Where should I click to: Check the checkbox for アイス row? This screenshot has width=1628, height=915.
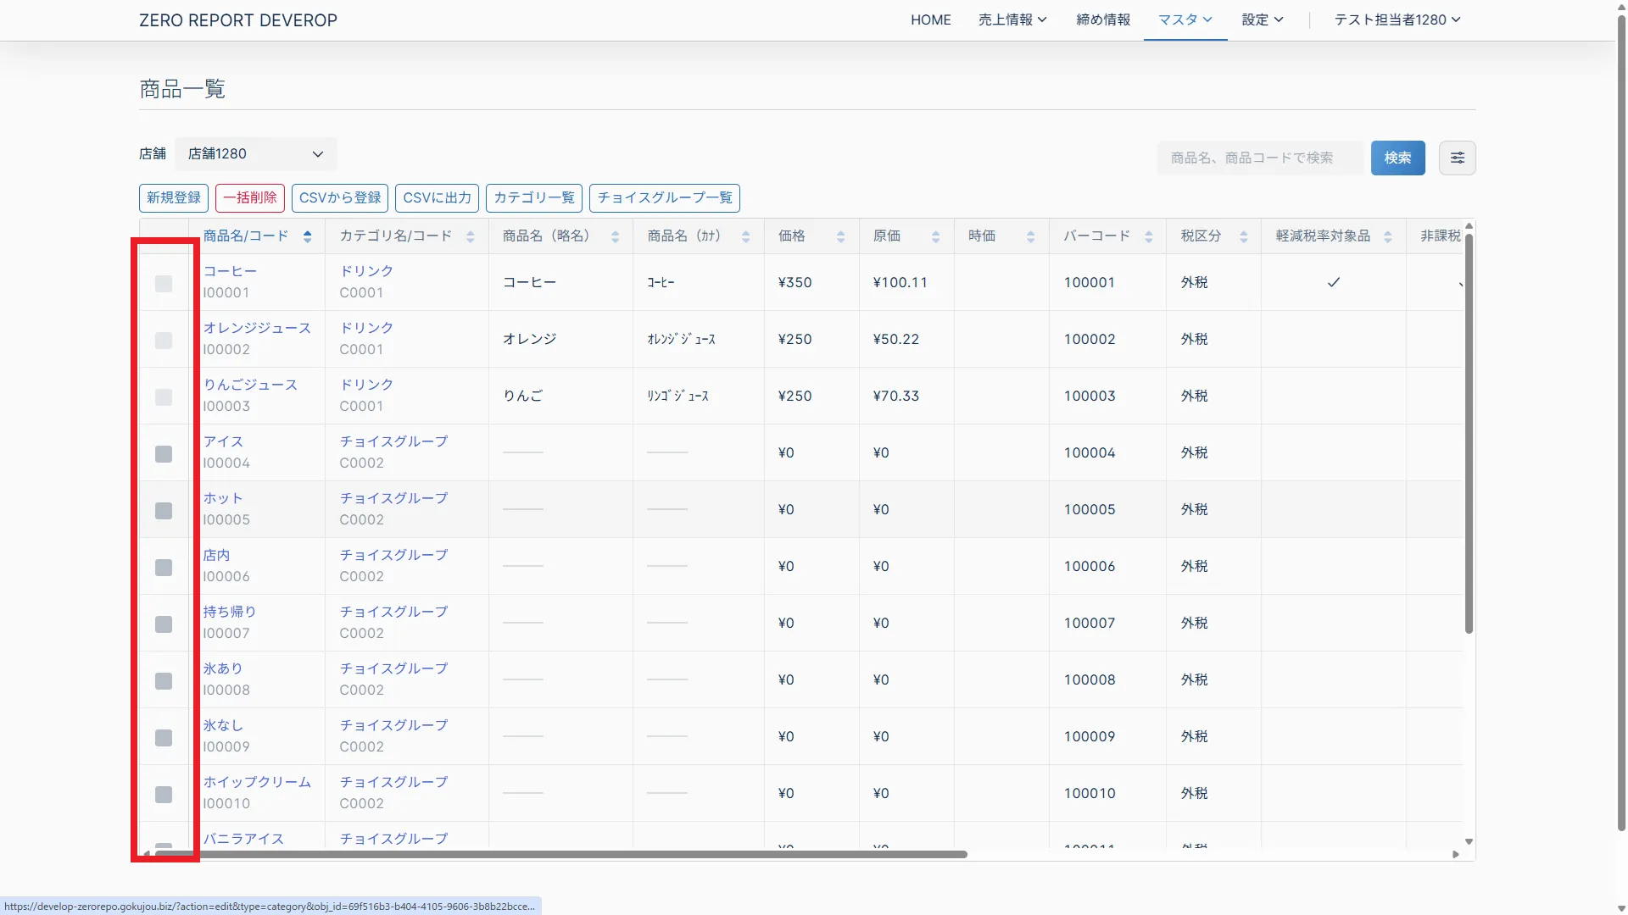click(x=164, y=454)
